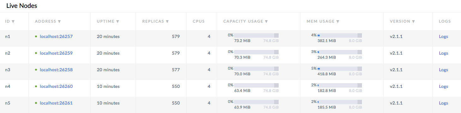The image size is (461, 113).
Task: Click the 63.9 MiB capacity value
Action: pyautogui.click(x=242, y=107)
